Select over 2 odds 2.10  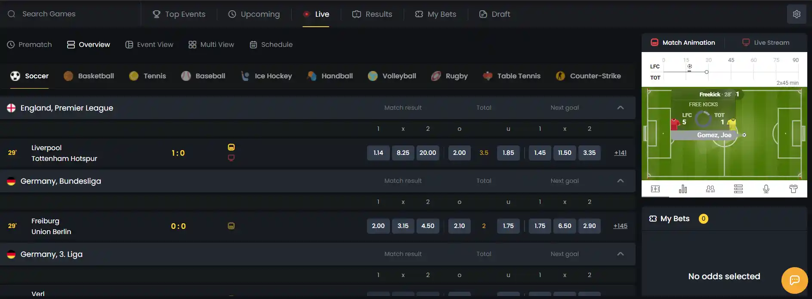pyautogui.click(x=459, y=226)
